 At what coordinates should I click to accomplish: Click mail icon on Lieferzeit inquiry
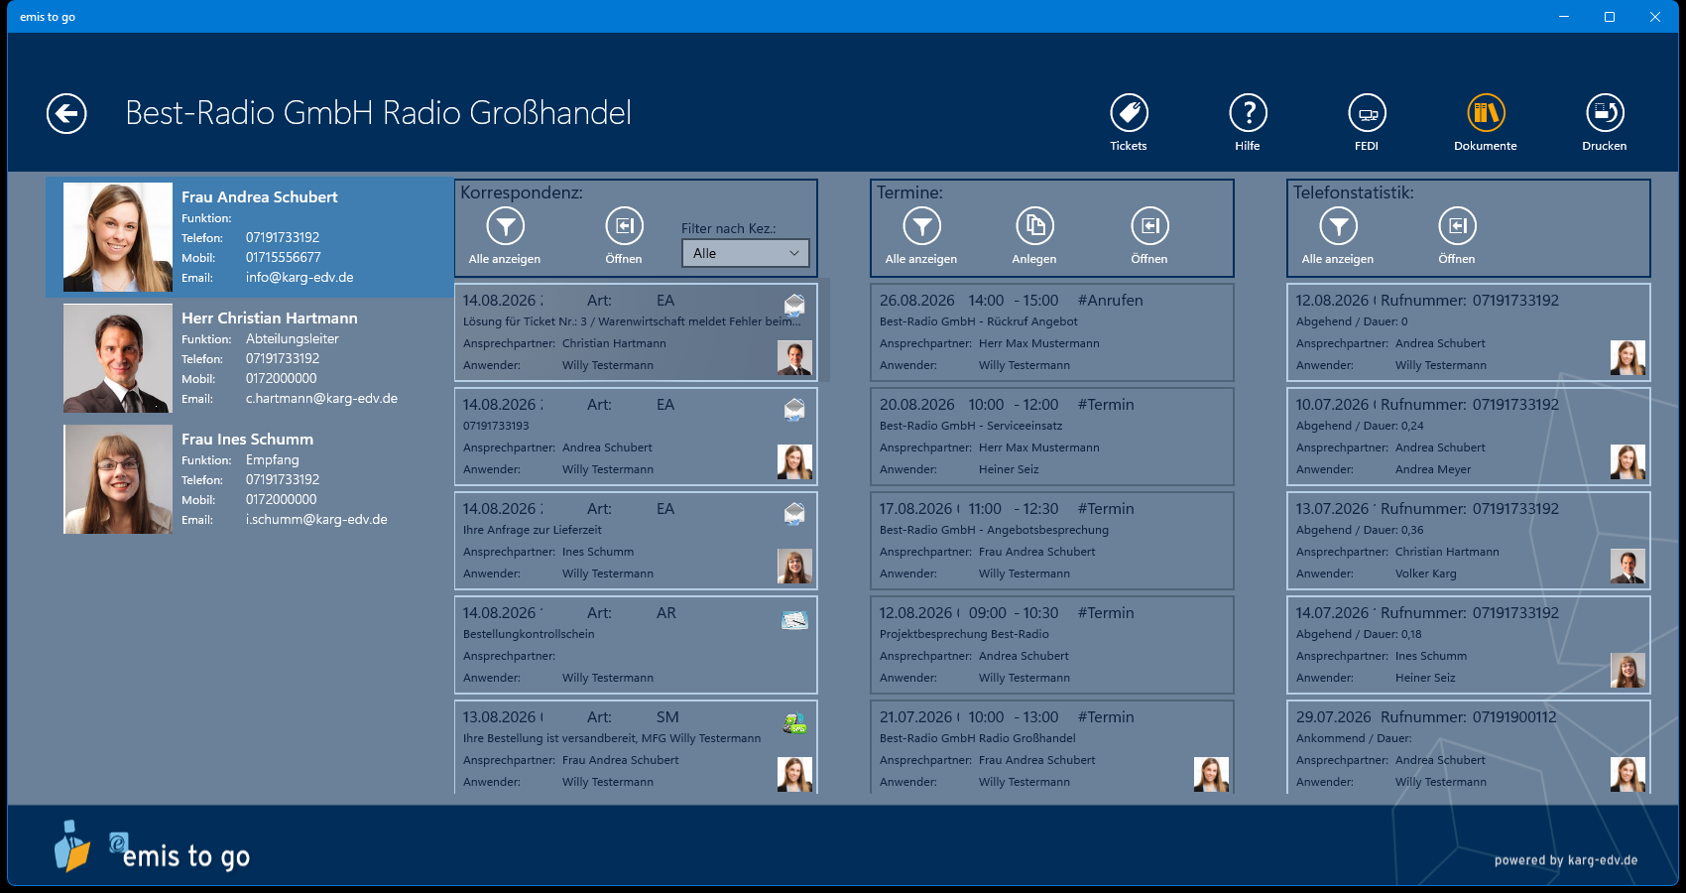(794, 512)
